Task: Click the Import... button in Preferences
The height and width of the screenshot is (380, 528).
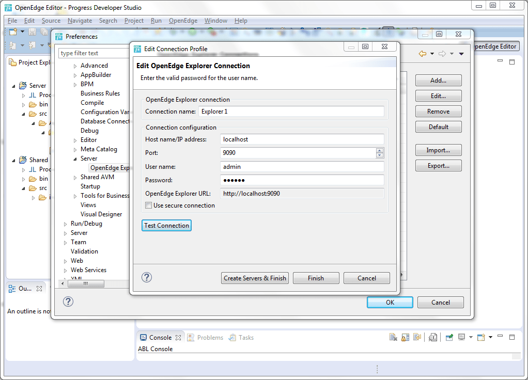Action: click(439, 150)
